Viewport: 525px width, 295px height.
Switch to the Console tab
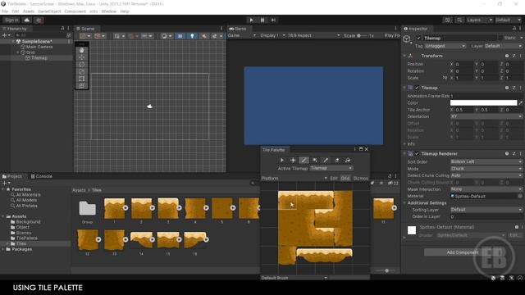click(x=42, y=176)
